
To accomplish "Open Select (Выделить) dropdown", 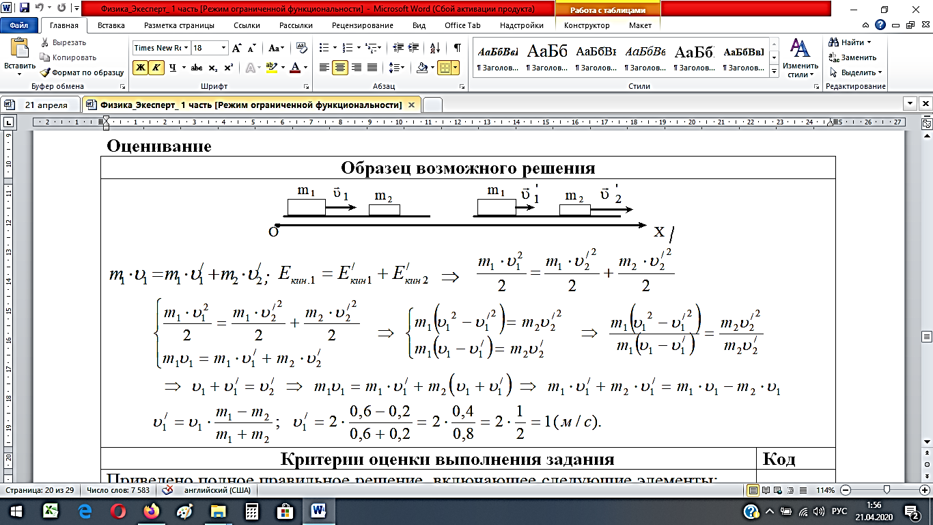I will [856, 72].
